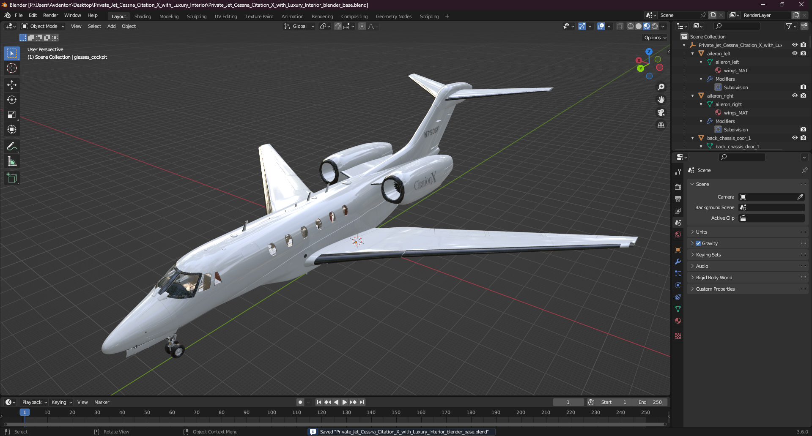Click the pan view hand icon
This screenshot has height=436, width=812.
pos(661,100)
